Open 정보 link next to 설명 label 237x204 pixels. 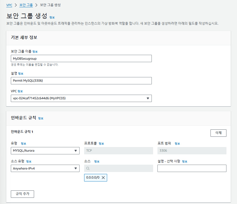(21, 74)
